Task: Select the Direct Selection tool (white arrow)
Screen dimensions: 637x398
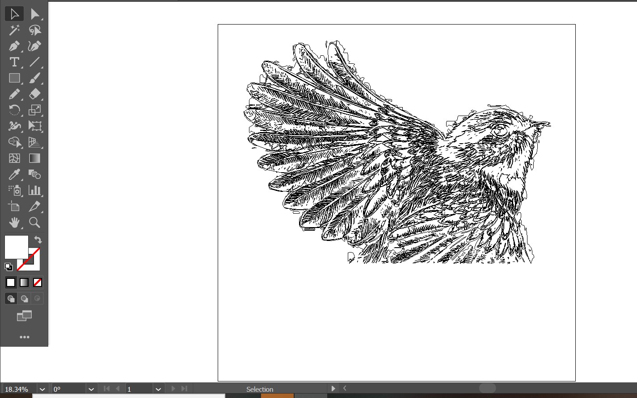Action: (35, 14)
